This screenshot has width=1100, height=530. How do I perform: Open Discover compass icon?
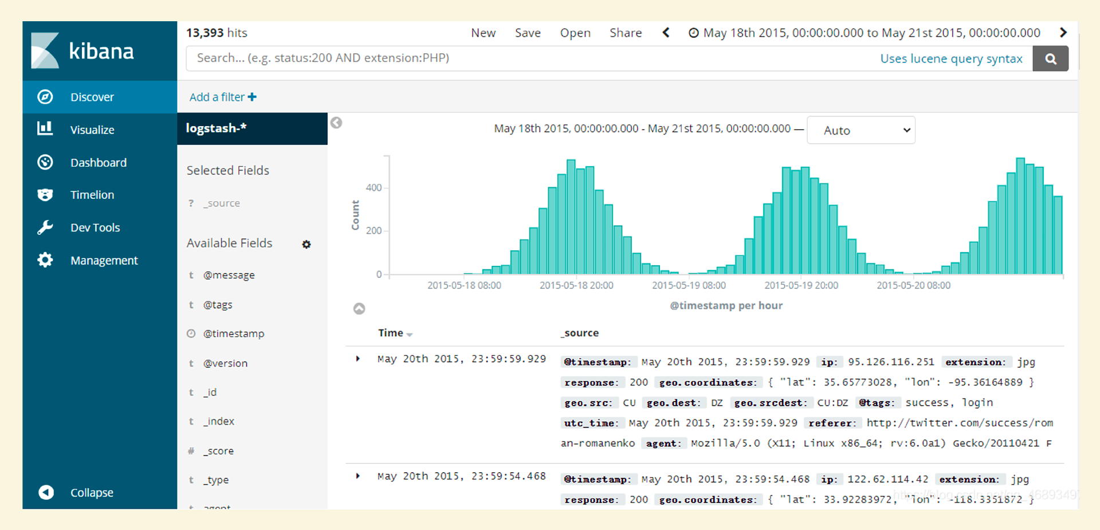pyautogui.click(x=45, y=97)
